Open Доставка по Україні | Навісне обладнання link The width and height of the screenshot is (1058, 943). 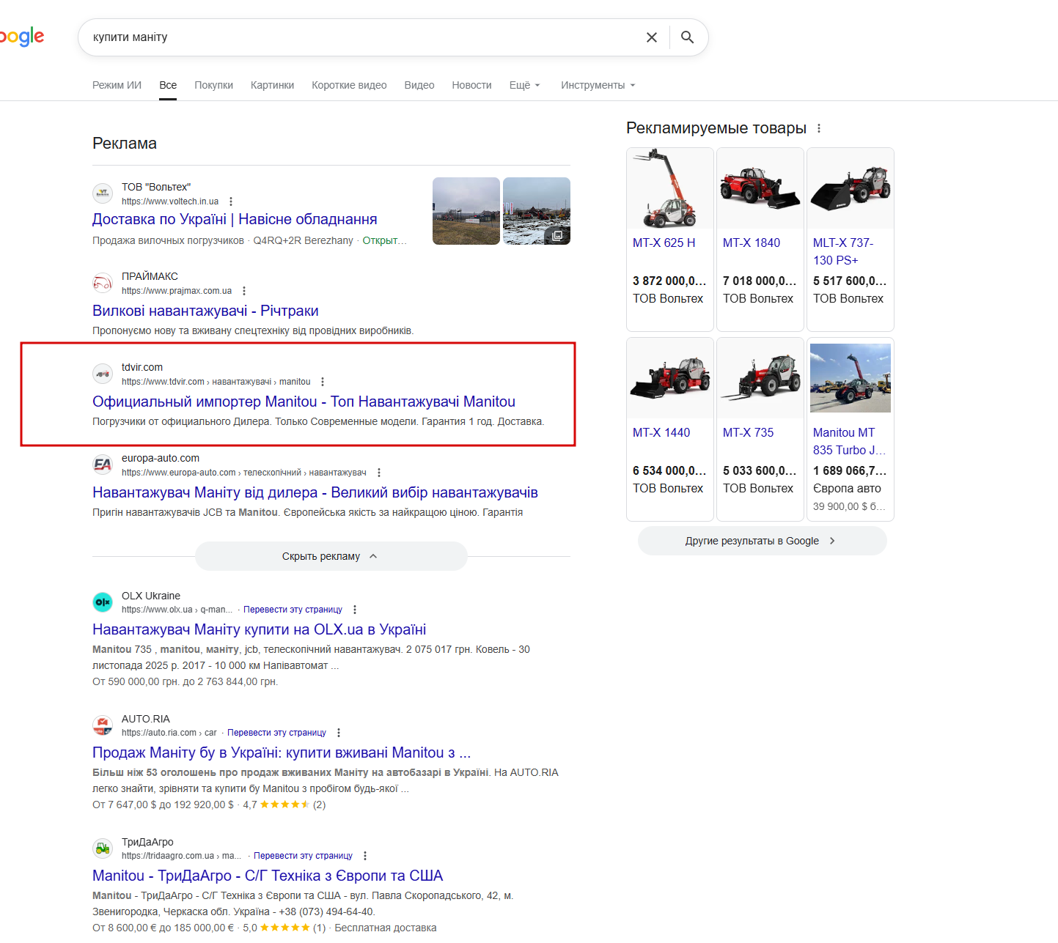tap(235, 219)
